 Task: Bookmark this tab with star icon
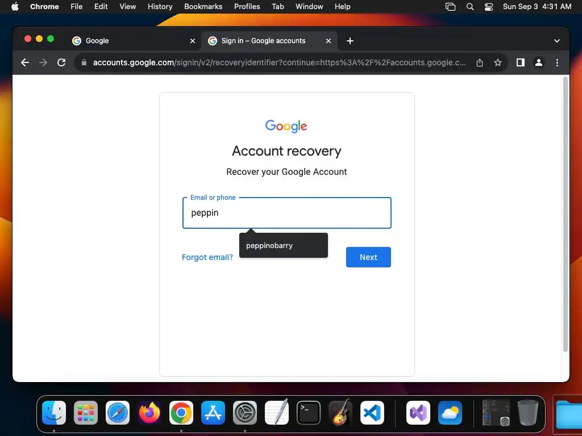click(x=498, y=62)
